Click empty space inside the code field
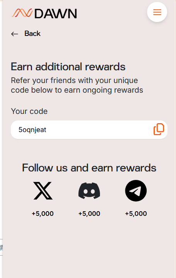 point(99,130)
